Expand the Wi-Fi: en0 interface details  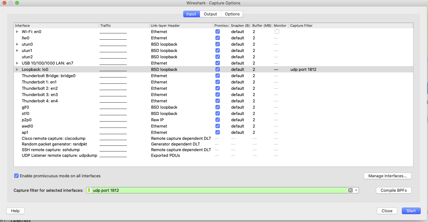pos(17,31)
